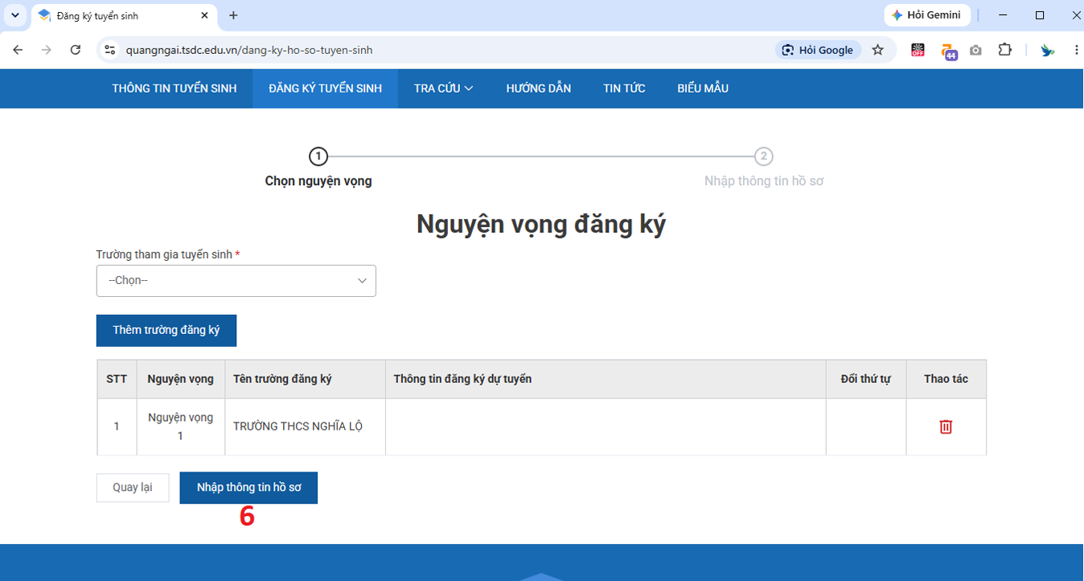Click the camera extension icon
The height and width of the screenshot is (581, 1084).
(x=975, y=50)
